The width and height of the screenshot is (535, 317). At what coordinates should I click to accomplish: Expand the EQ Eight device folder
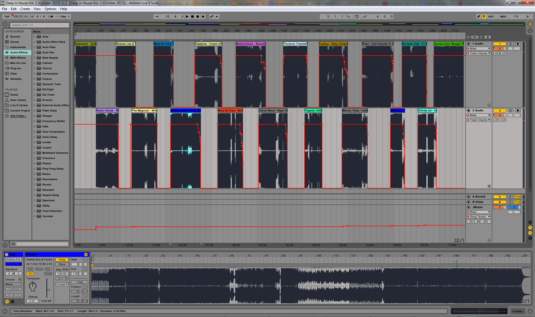35,90
